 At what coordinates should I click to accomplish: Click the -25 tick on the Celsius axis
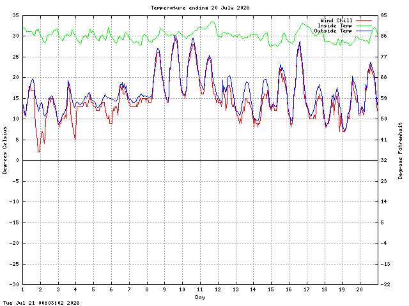(14, 264)
